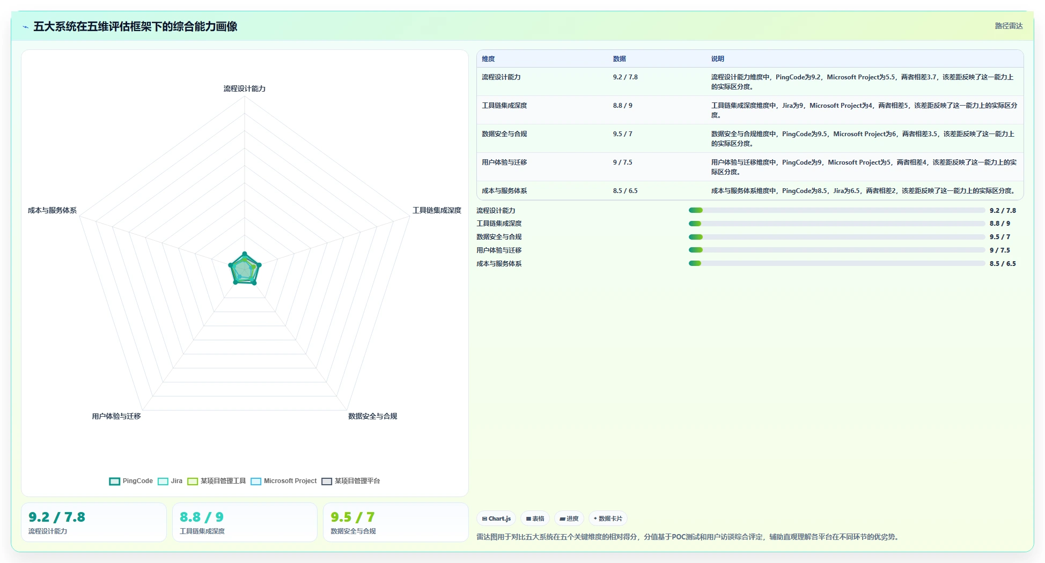Click the 数据卡片 tag chip
1045x563 pixels.
(x=608, y=518)
